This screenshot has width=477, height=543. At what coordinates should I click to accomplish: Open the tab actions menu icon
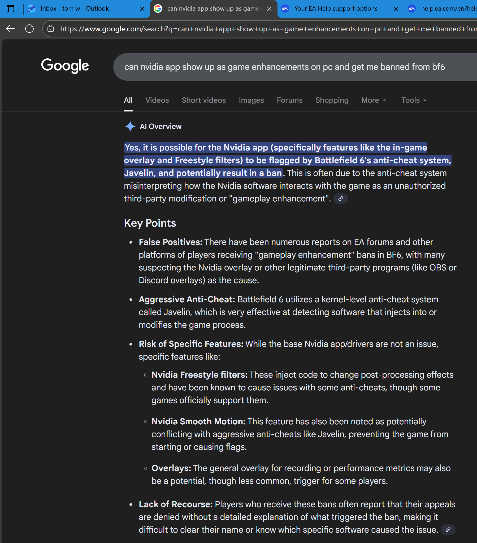click(x=10, y=9)
